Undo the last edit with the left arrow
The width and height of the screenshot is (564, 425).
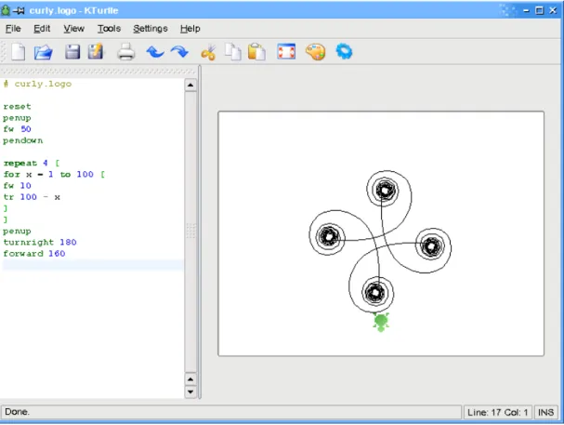pyautogui.click(x=155, y=52)
